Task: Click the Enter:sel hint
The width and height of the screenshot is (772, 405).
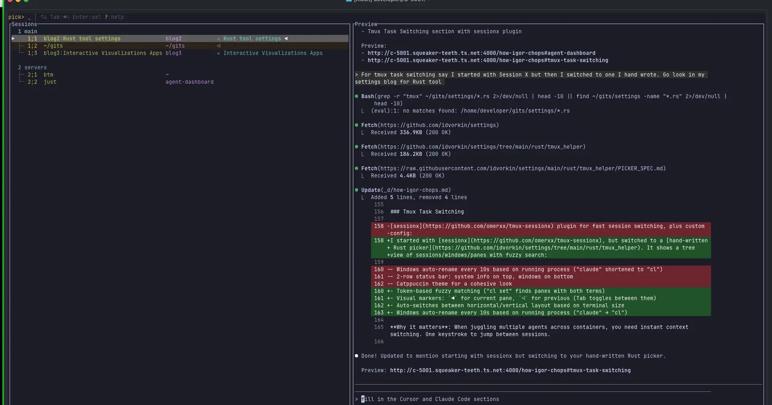Action: 87,17
